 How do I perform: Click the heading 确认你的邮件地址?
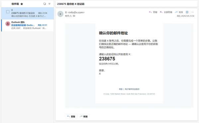113,33
